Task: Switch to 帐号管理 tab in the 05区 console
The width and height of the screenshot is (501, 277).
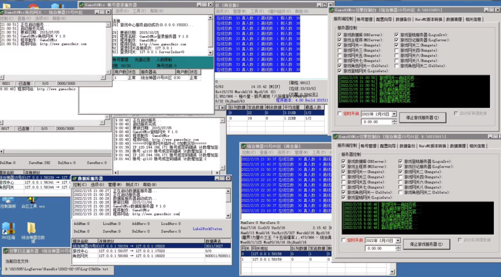Action: [364, 19]
